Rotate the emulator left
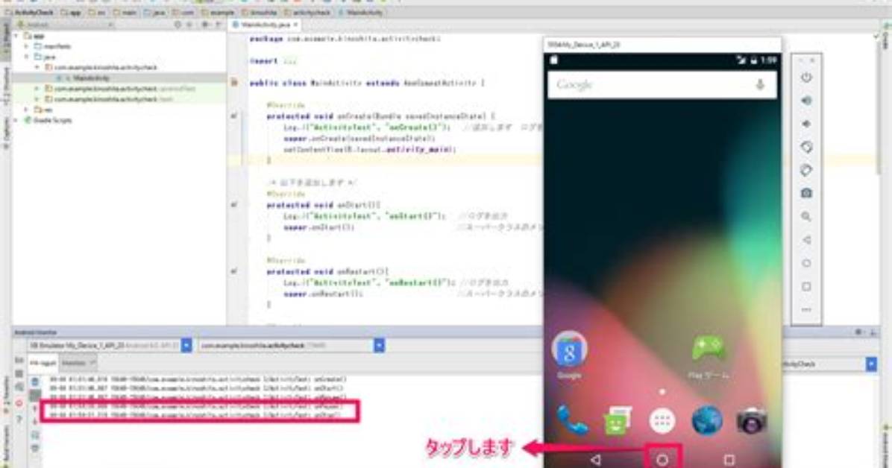 pos(806,148)
